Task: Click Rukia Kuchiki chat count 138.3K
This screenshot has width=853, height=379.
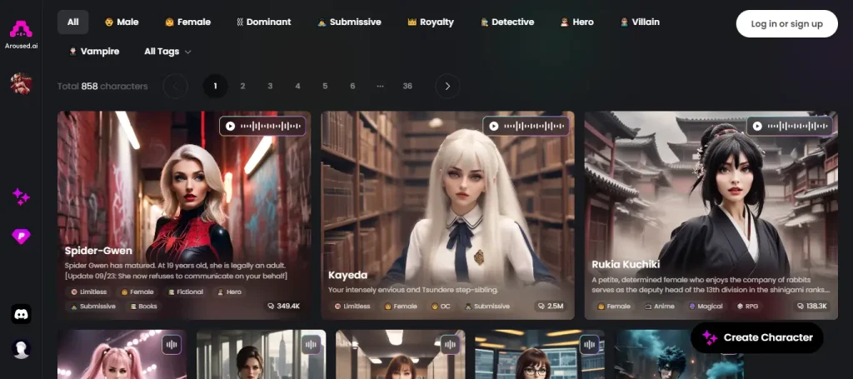Action: coord(812,307)
